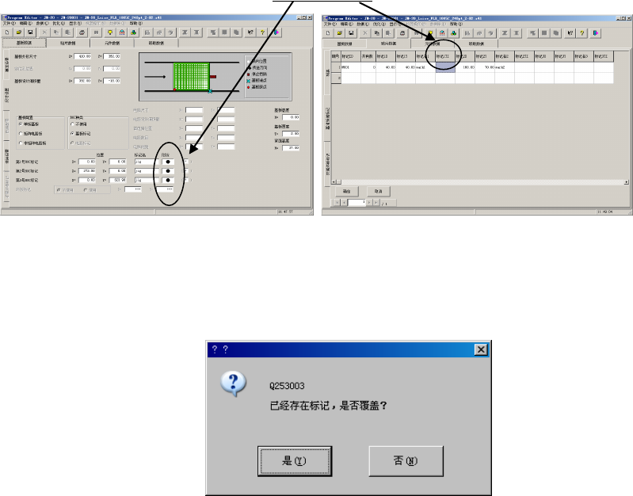Click the printer icon above the green board diagram

coord(82,32)
